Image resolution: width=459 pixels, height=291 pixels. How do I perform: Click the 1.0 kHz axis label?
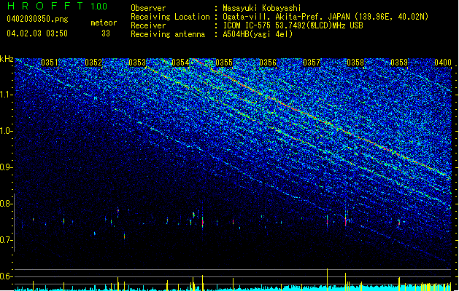click(x=7, y=131)
